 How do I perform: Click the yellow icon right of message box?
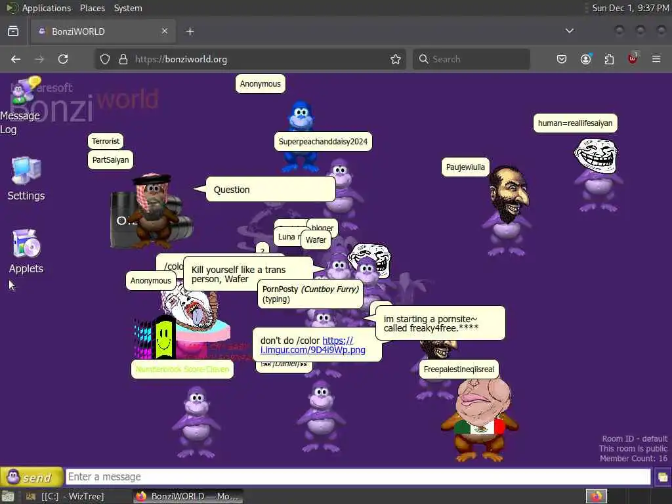[x=663, y=477]
